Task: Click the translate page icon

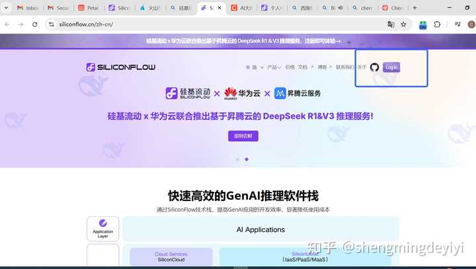Action: coord(391,24)
